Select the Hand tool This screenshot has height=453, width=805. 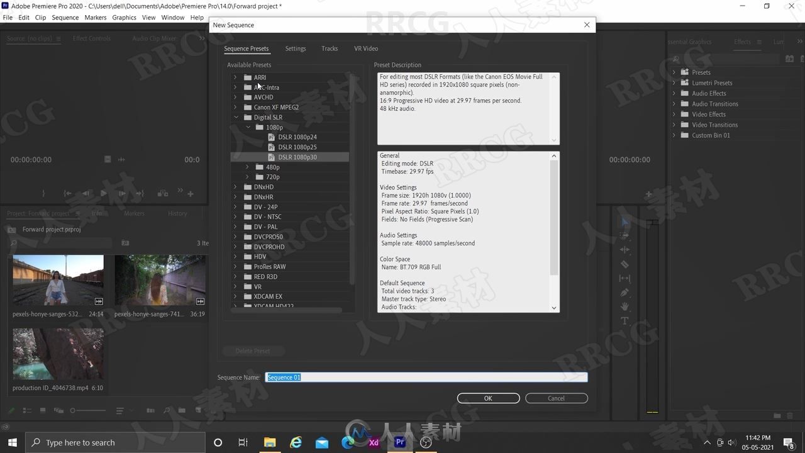[625, 306]
